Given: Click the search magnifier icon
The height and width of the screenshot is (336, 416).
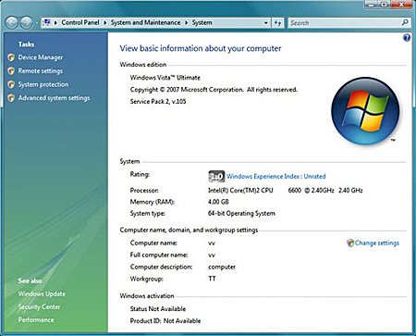Looking at the screenshot, I should [405, 22].
